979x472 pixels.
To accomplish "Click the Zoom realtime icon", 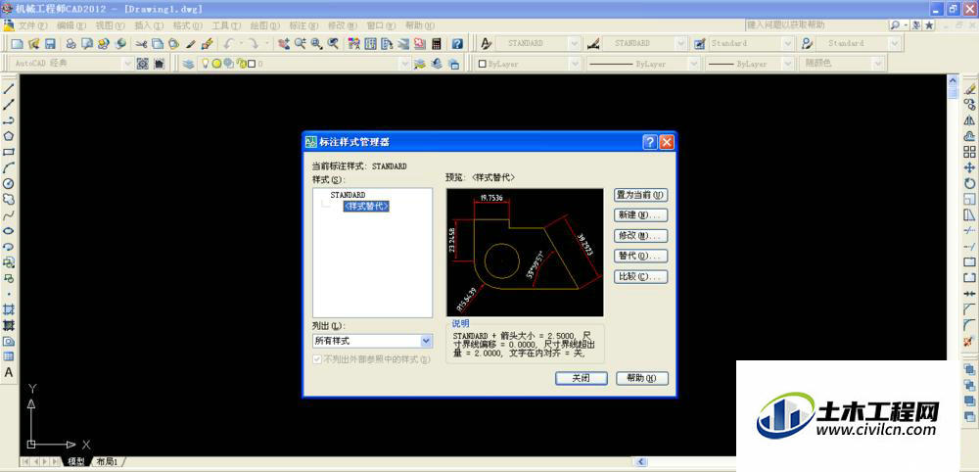I will (301, 44).
